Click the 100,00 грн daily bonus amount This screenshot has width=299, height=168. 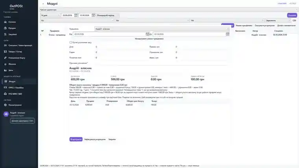pos(197,79)
